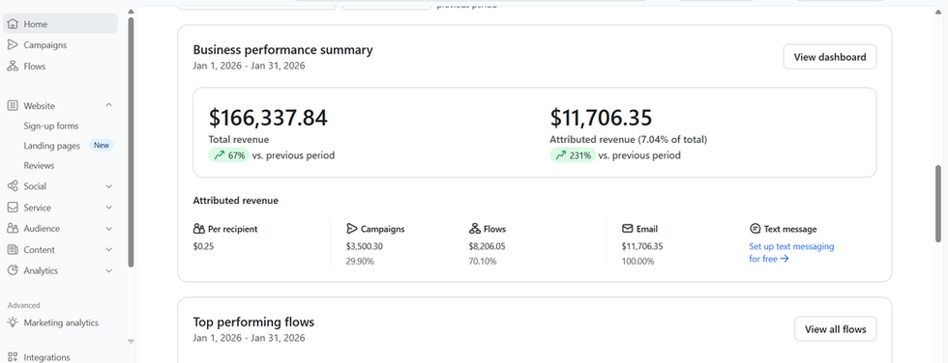Click the View all flows button
Image resolution: width=948 pixels, height=363 pixels.
[x=835, y=329]
